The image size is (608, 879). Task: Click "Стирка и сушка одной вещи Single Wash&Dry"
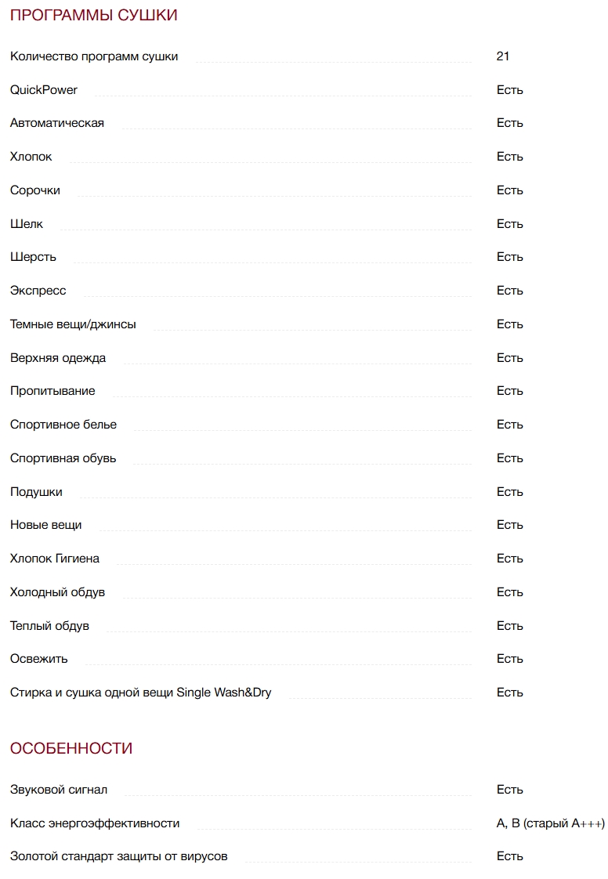[x=141, y=693]
